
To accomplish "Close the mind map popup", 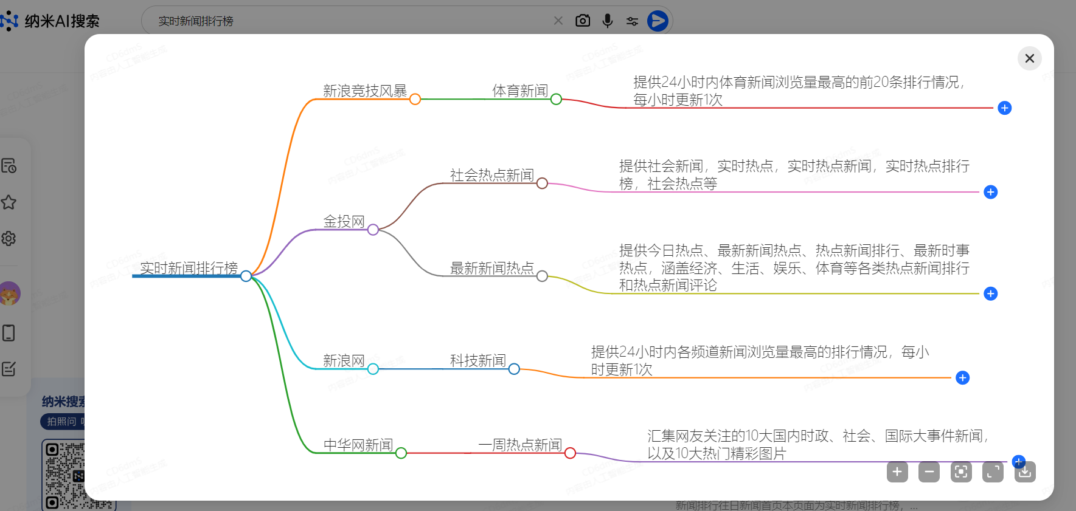I will pos(1029,58).
